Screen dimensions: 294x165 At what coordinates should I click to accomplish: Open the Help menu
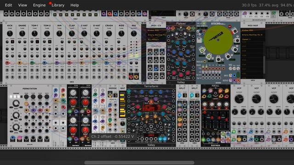click(x=74, y=5)
